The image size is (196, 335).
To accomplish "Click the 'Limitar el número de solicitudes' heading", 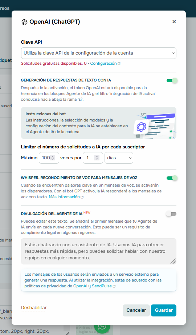I will pos(83,147).
